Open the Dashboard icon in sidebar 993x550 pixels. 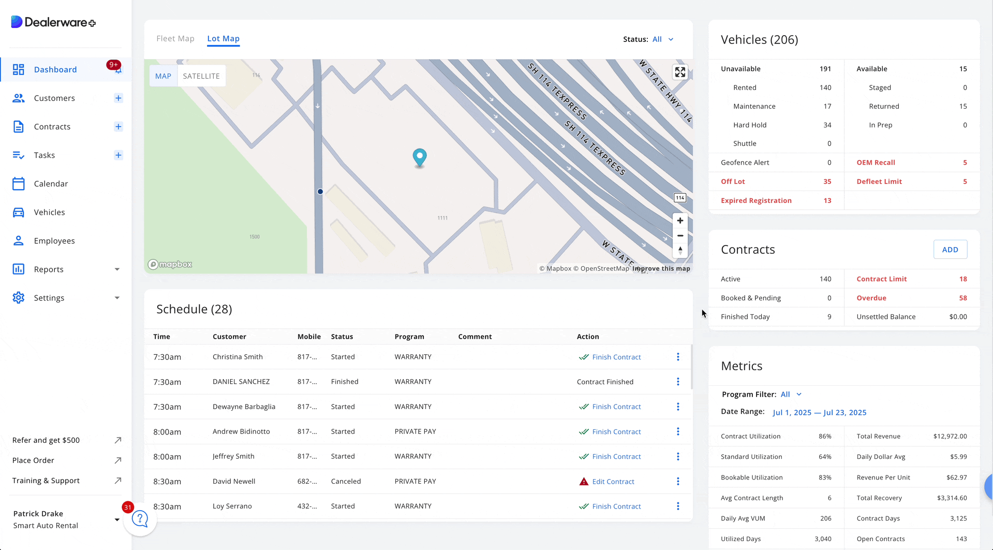pos(19,69)
